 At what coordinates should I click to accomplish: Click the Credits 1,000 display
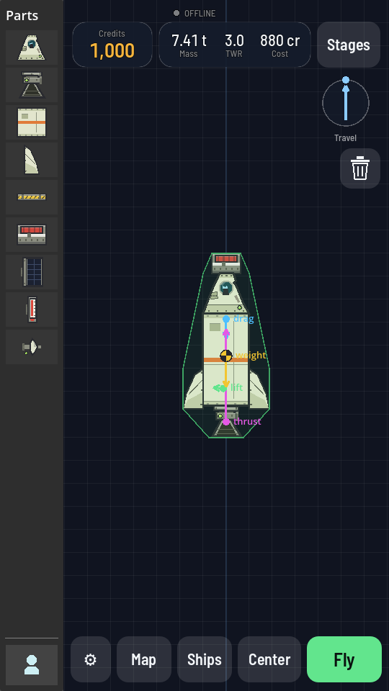(x=112, y=45)
